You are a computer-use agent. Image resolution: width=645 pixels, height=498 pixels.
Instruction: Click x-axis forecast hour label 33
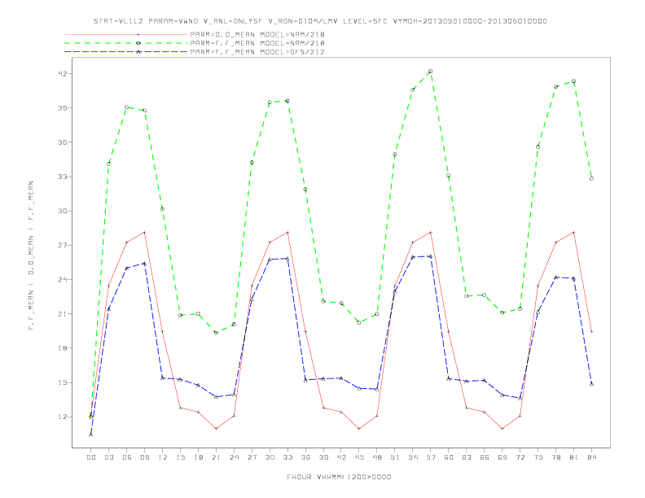[287, 457]
